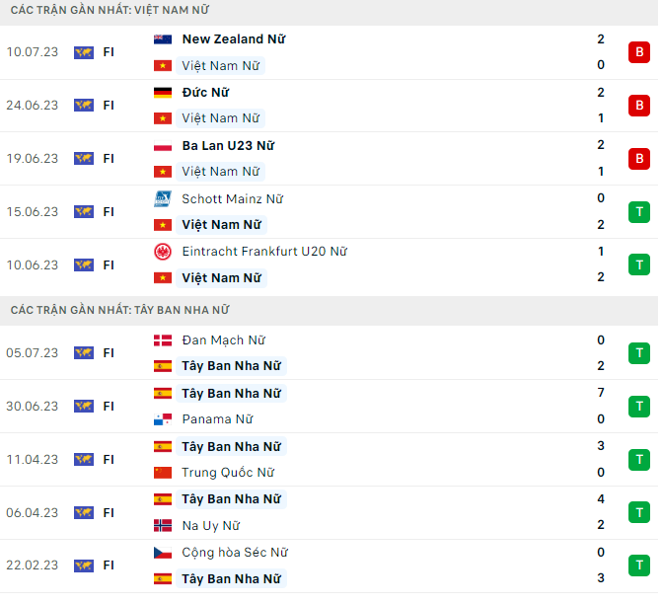The height and width of the screenshot is (603, 662).
Task: Click the Schott Mainz club logo
Action: 163,199
